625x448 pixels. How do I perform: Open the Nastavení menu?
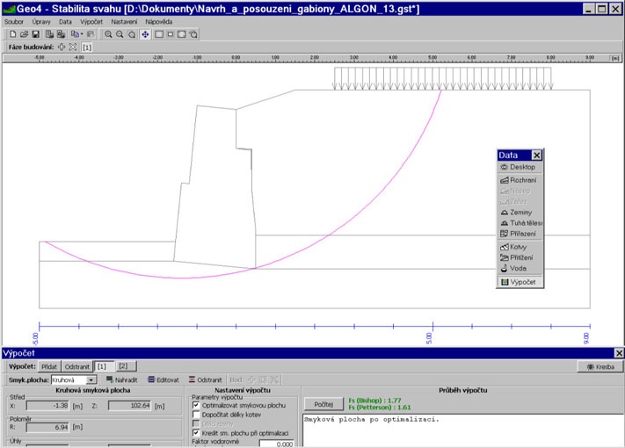click(124, 21)
